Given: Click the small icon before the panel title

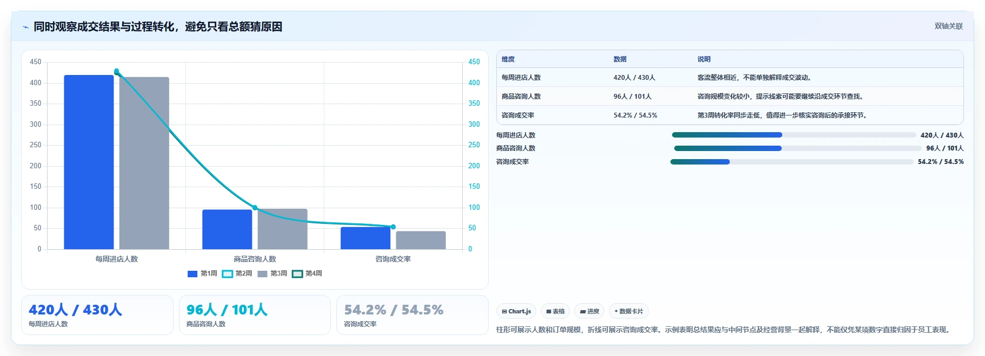Looking at the screenshot, I should 25,27.
